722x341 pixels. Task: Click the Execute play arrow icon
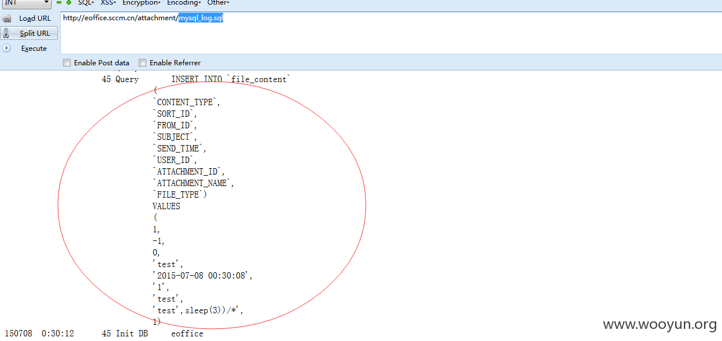pyautogui.click(x=7, y=48)
